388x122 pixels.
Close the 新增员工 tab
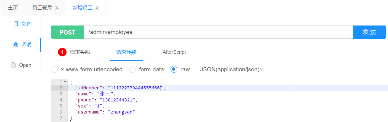pos(97,8)
